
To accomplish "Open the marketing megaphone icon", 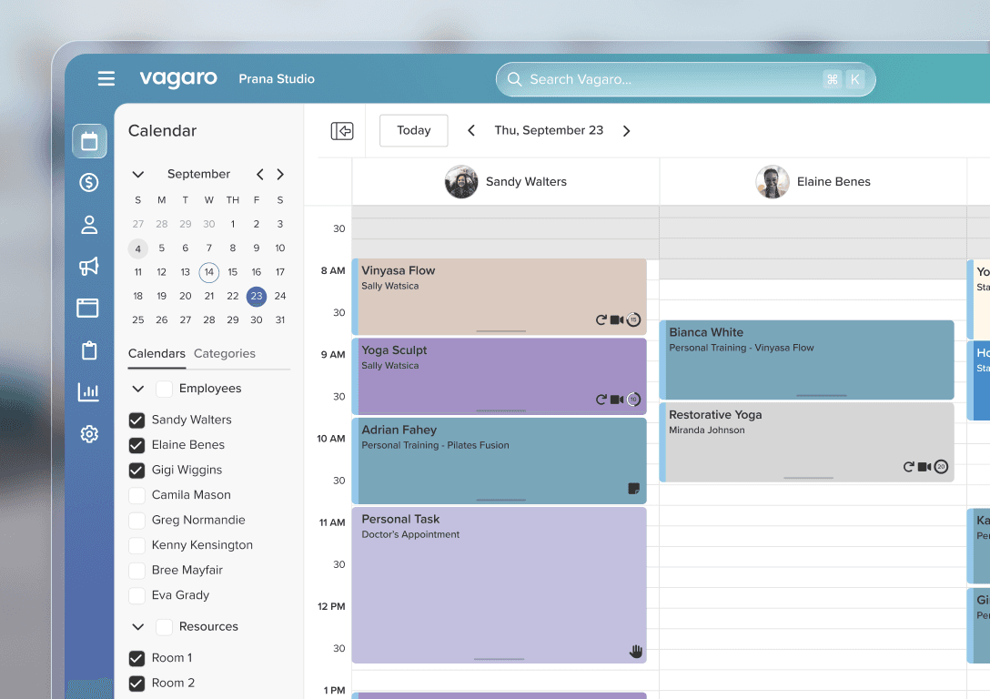I will click(89, 267).
